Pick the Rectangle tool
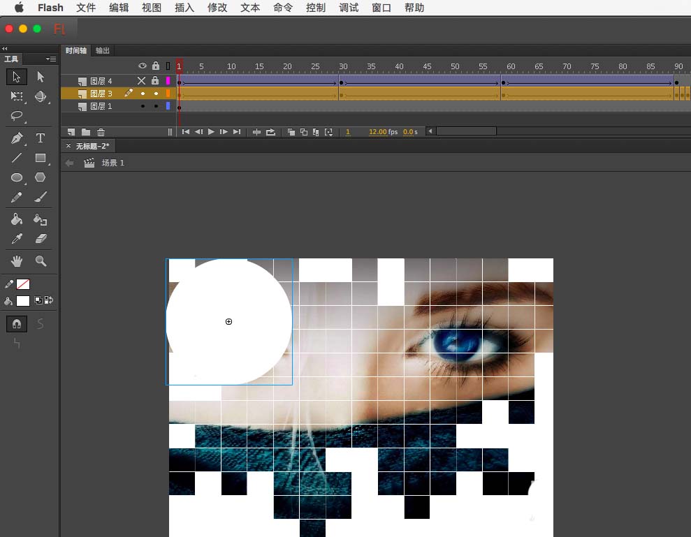The width and height of the screenshot is (691, 537). click(41, 158)
